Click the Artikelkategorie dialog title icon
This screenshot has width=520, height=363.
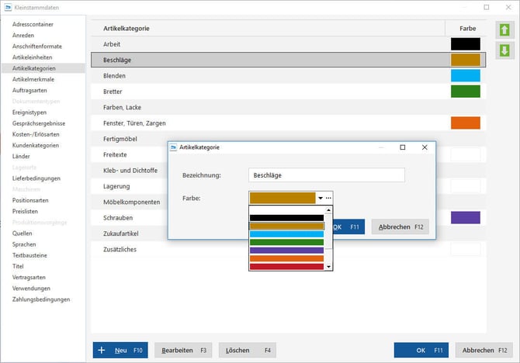pyautogui.click(x=173, y=147)
